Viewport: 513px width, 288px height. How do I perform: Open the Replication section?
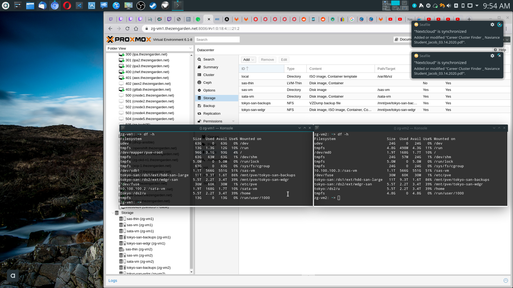[x=216, y=114]
